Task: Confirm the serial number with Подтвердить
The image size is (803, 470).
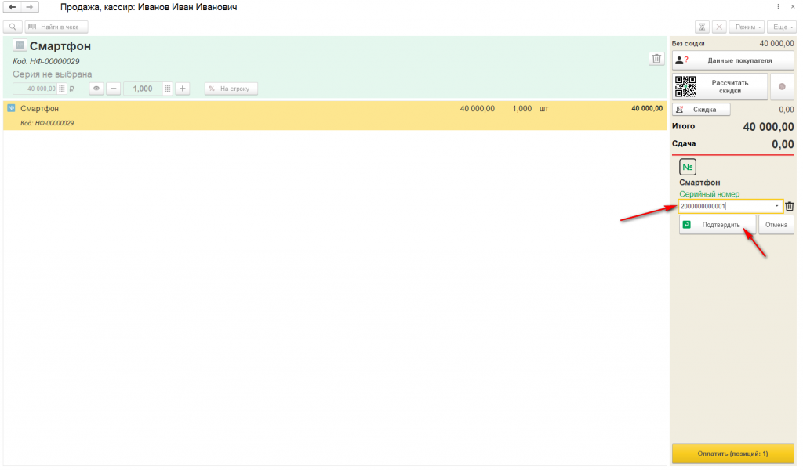Action: coord(718,225)
